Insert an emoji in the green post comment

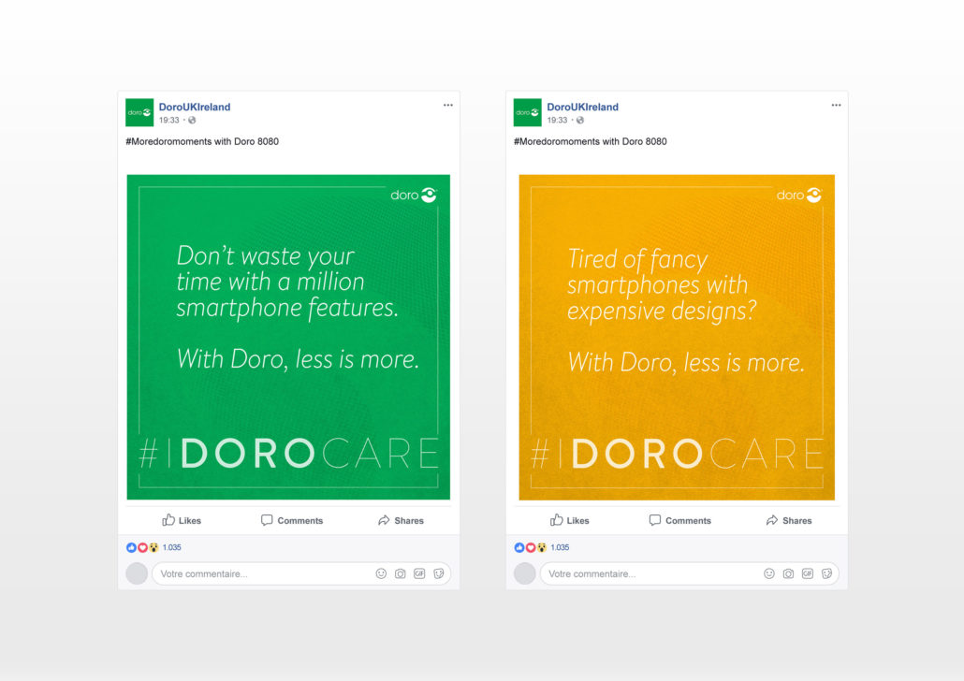381,573
